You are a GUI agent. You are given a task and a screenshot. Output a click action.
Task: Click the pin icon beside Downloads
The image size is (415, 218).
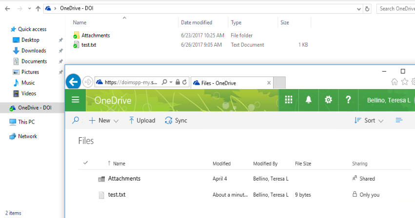(x=60, y=51)
